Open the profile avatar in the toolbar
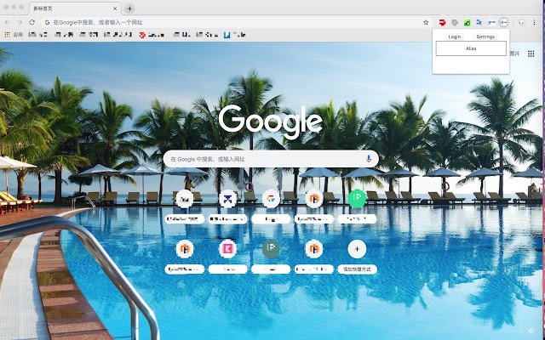The height and width of the screenshot is (340, 545). 522,23
